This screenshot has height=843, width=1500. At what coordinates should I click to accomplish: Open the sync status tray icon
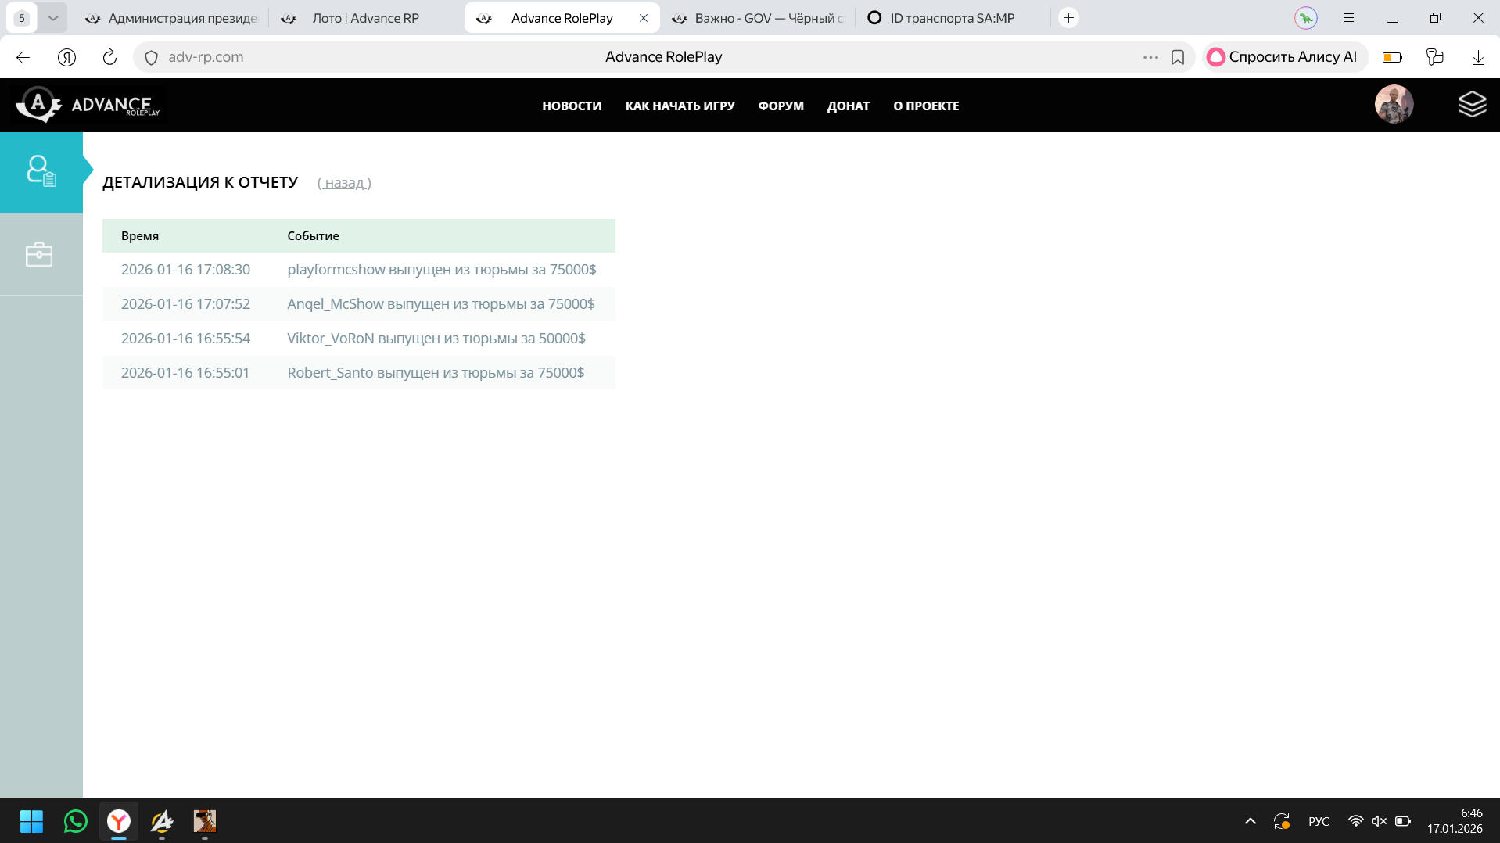click(x=1281, y=821)
